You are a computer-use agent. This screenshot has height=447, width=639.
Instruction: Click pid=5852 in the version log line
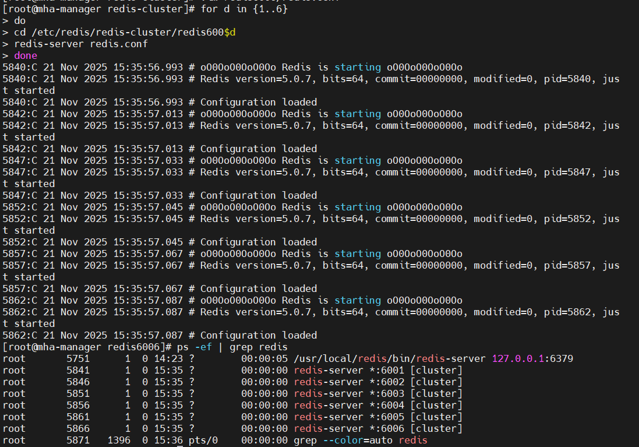pos(567,219)
